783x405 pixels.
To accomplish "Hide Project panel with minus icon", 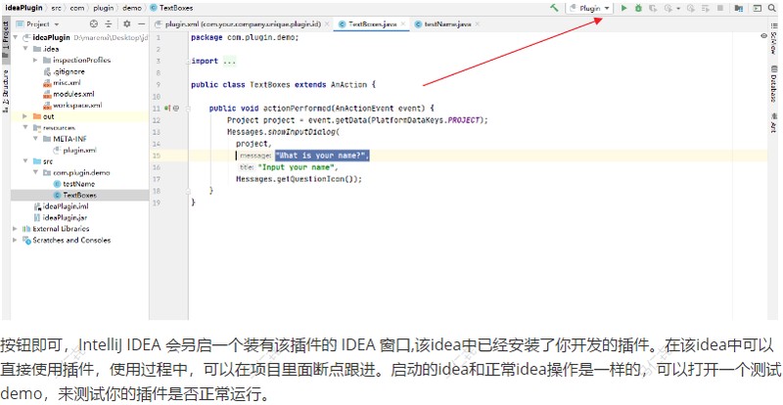I will pos(141,24).
